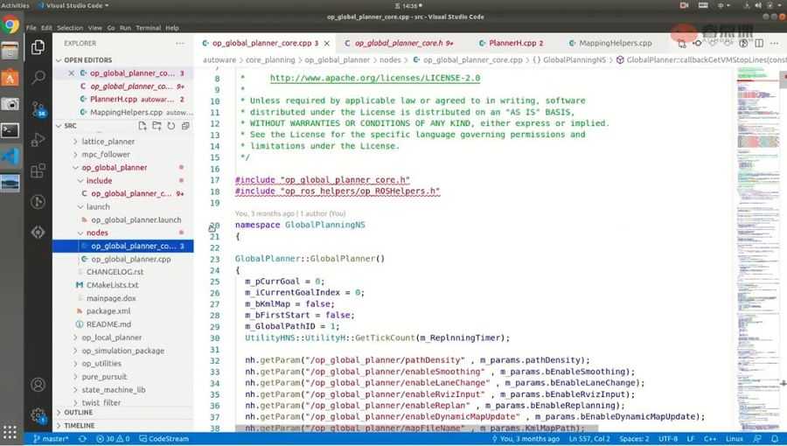Open notifications bell in status bar
Screen dimensions: 787x446
point(775,439)
